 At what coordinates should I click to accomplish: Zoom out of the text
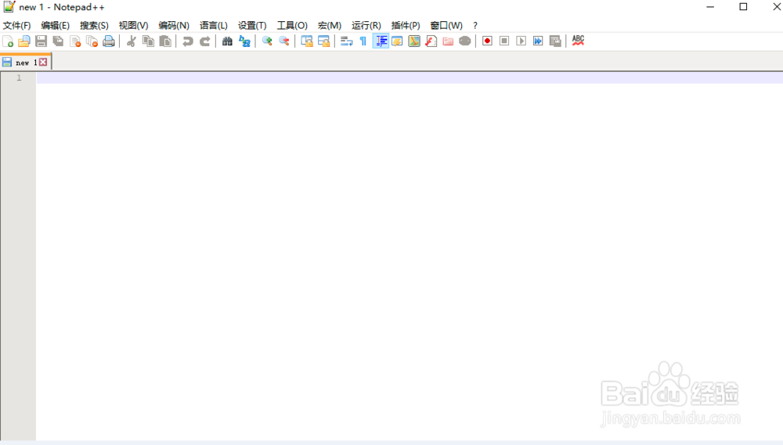click(284, 41)
